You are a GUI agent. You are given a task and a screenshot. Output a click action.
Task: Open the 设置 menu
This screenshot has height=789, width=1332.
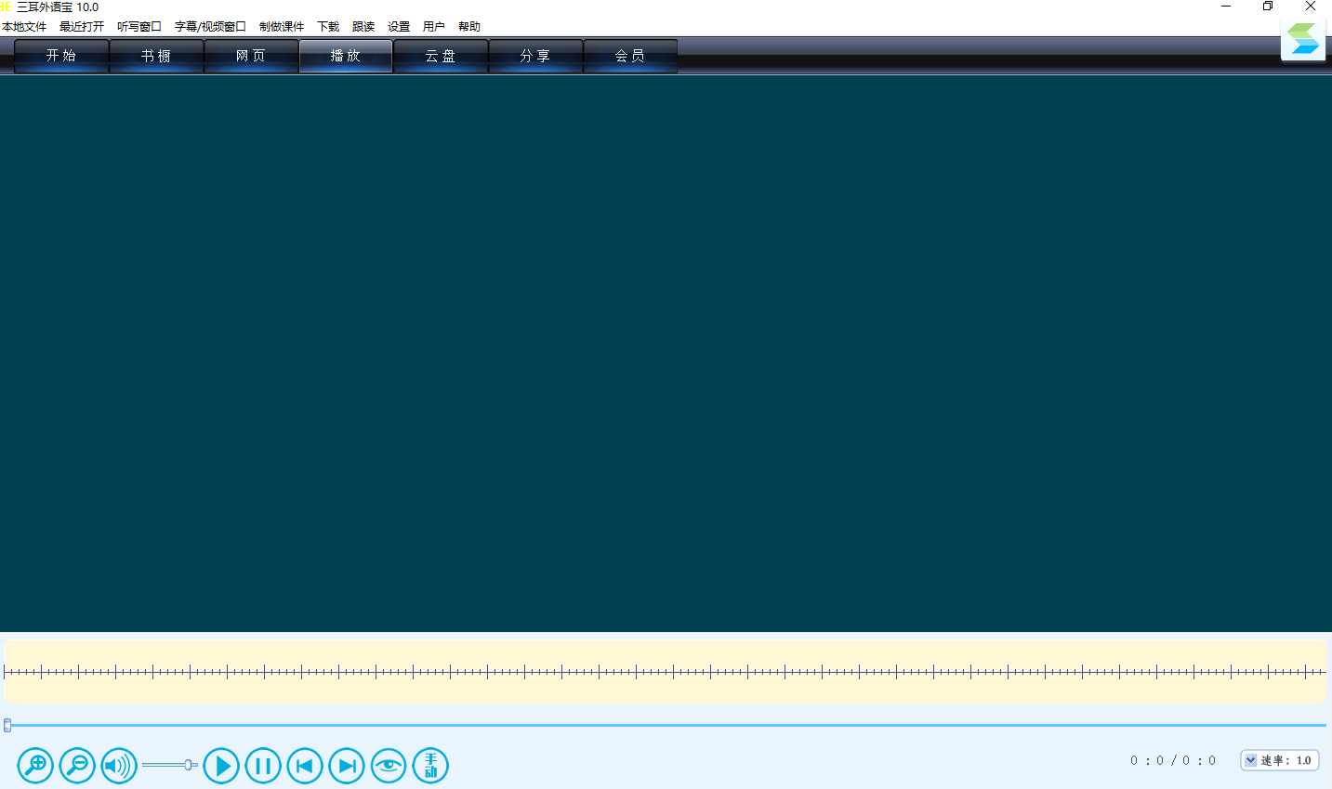click(x=399, y=27)
